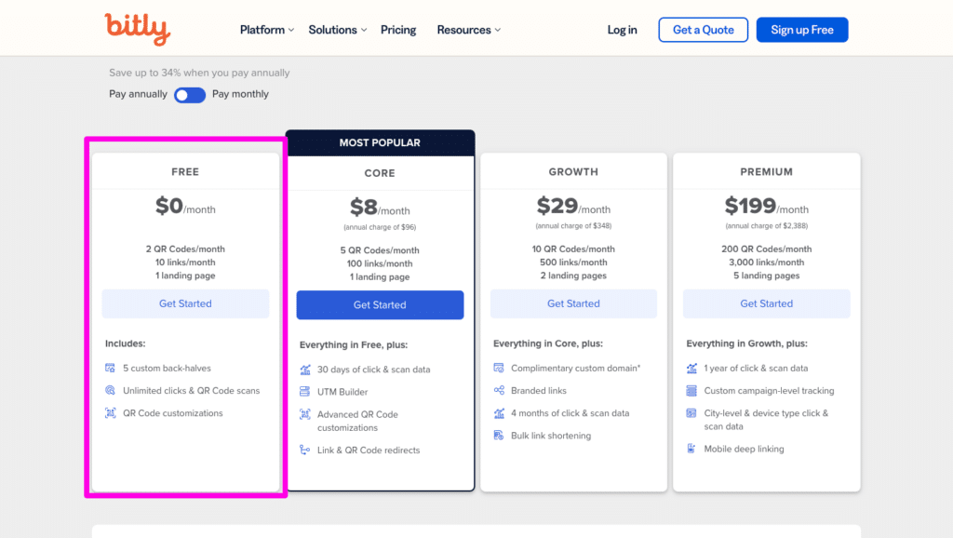Click '500 links/month' text
Viewport: 953px width, 538px height.
tap(573, 262)
